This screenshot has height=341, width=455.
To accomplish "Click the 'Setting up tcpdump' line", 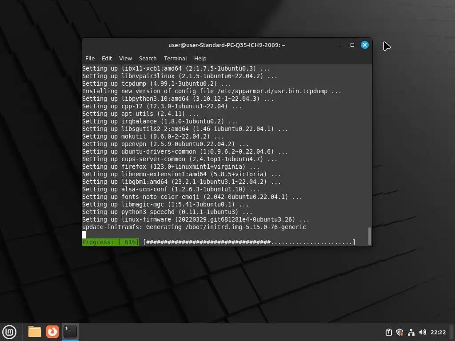I will [x=156, y=84].
